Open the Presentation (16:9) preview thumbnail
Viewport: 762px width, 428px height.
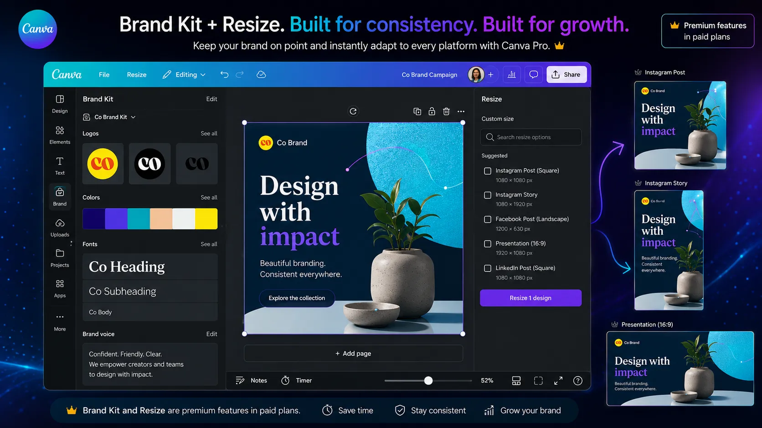click(680, 368)
